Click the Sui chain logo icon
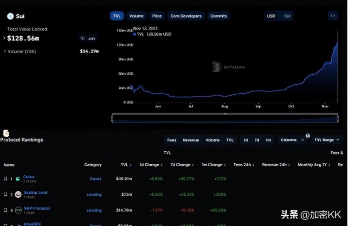This screenshot has width=348, height=226. [10, 16]
